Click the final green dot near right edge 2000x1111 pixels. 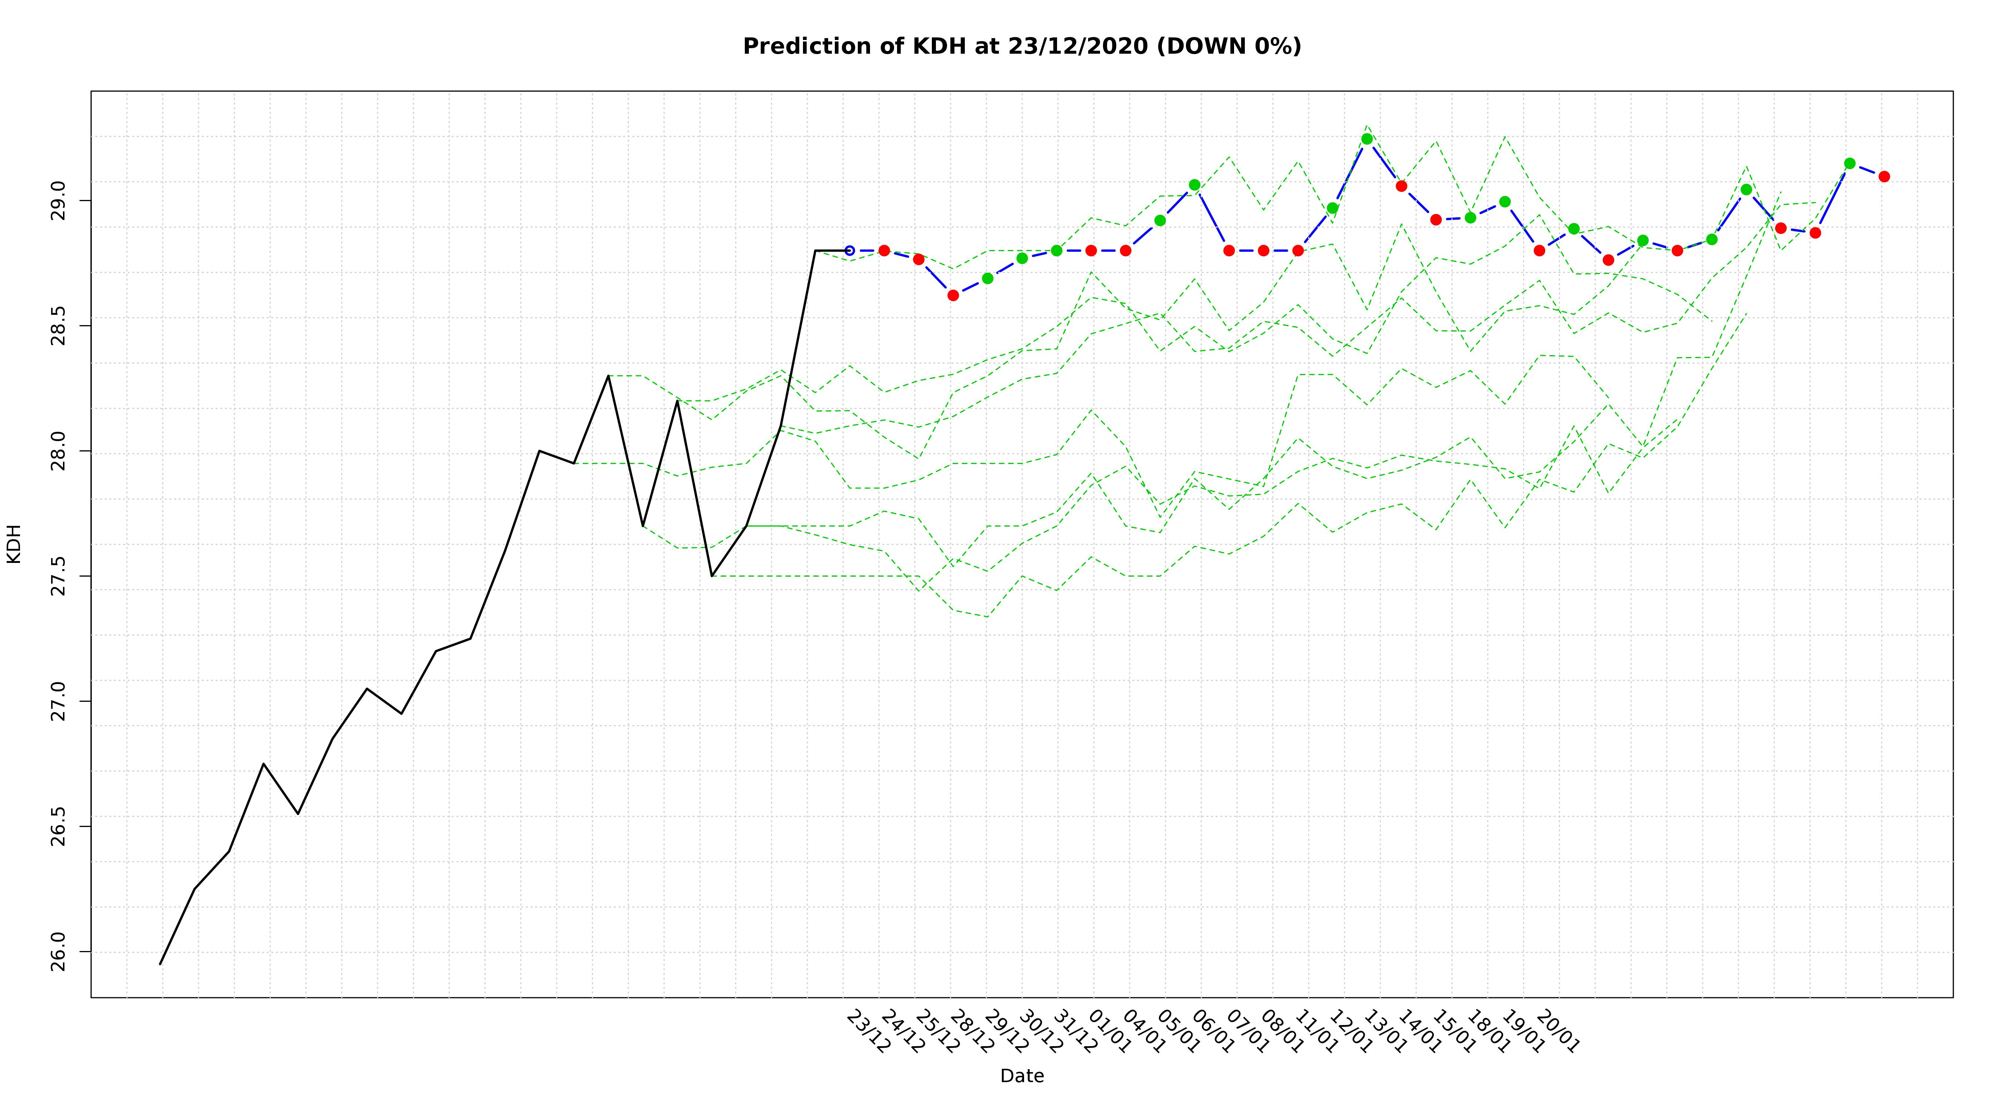(x=1849, y=164)
